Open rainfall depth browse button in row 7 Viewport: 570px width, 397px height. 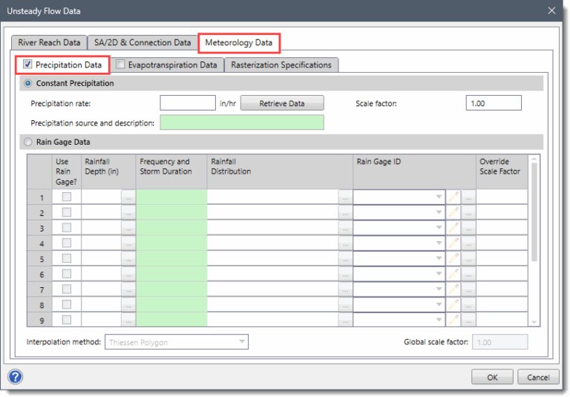pyautogui.click(x=128, y=289)
